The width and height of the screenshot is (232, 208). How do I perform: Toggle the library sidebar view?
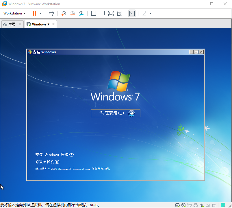[94, 13]
